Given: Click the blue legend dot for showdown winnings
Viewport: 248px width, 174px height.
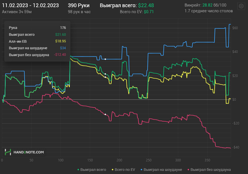Looking at the screenshot, I should (142, 170).
